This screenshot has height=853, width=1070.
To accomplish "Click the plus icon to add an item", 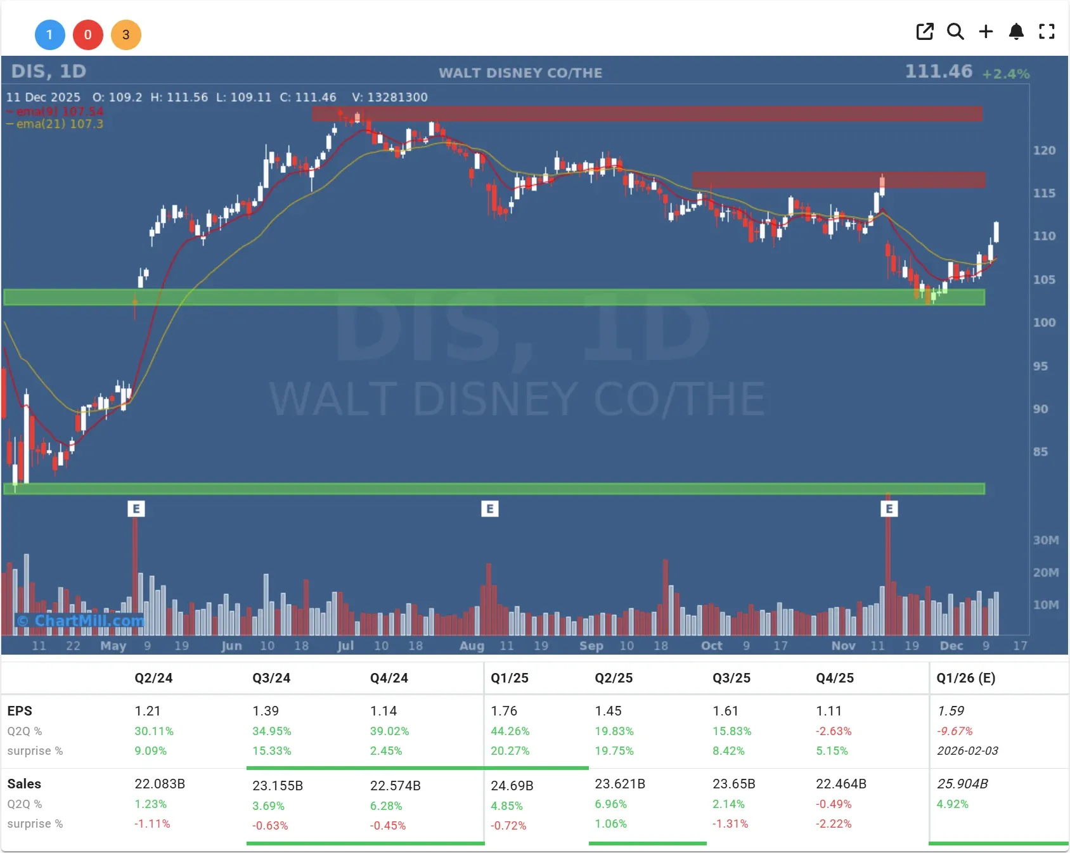I will coord(986,31).
